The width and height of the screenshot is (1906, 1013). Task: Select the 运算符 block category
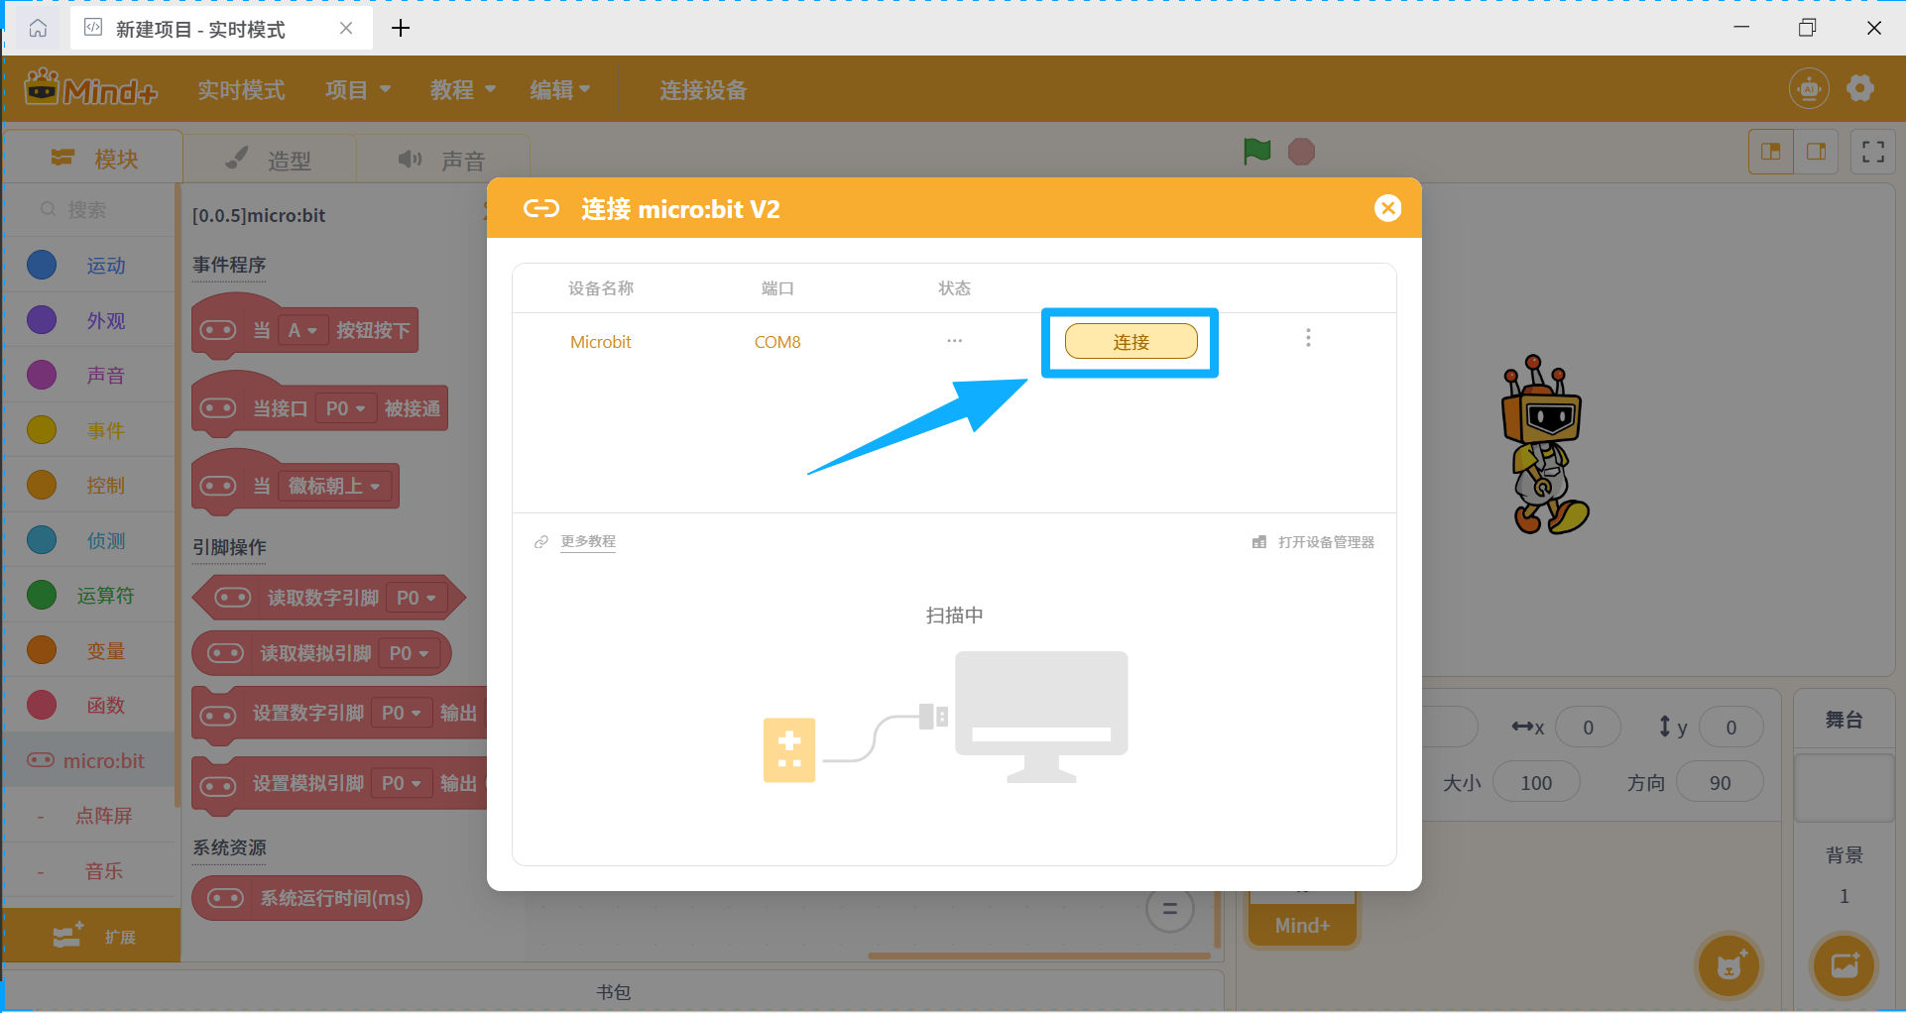(89, 595)
